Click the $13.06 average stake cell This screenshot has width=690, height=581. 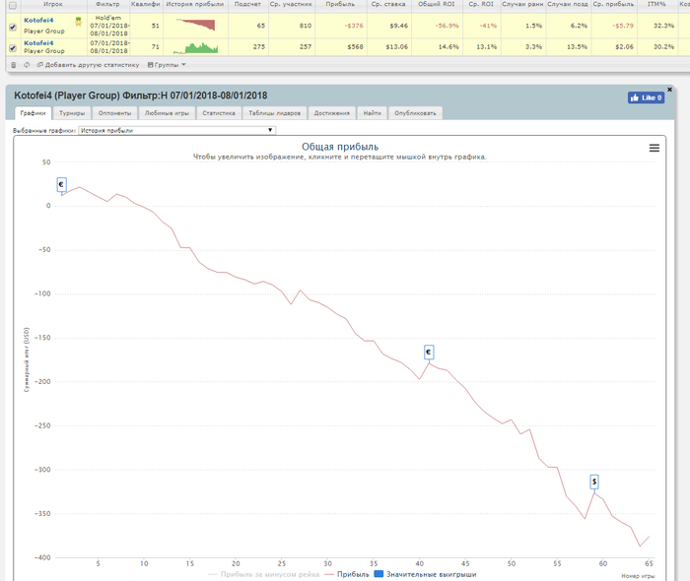pos(396,46)
